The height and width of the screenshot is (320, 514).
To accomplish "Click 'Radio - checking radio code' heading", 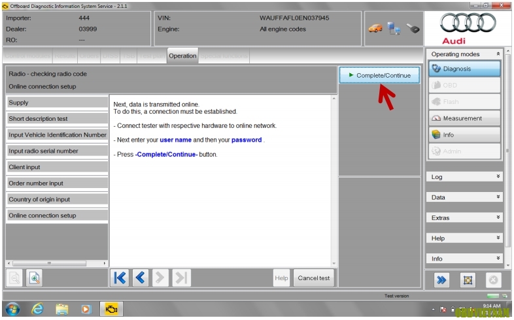I will [48, 74].
